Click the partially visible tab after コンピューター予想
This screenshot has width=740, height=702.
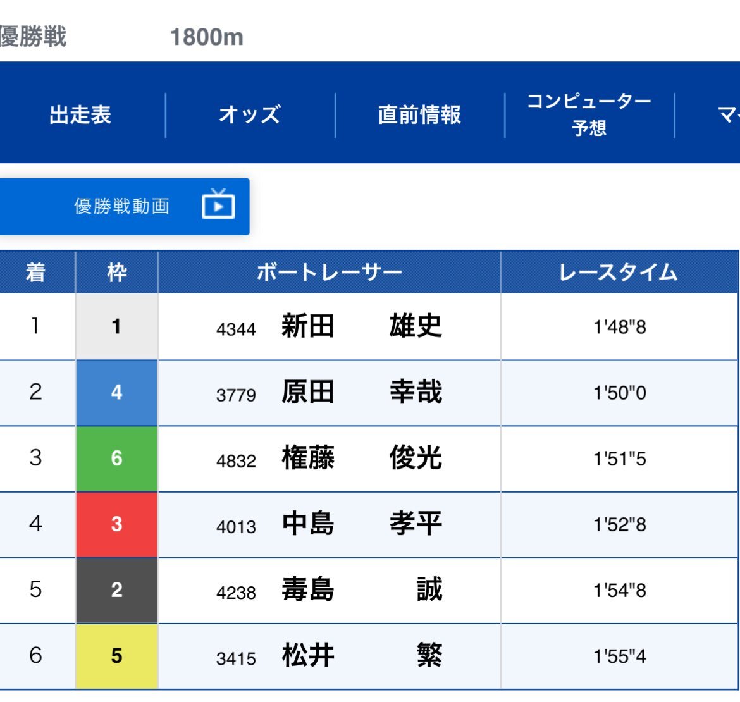click(x=708, y=114)
